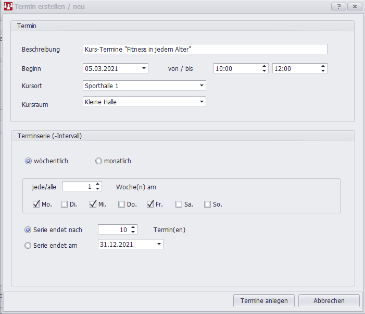Open the Beginn date dropdown
365x314 pixels.
pyautogui.click(x=144, y=68)
